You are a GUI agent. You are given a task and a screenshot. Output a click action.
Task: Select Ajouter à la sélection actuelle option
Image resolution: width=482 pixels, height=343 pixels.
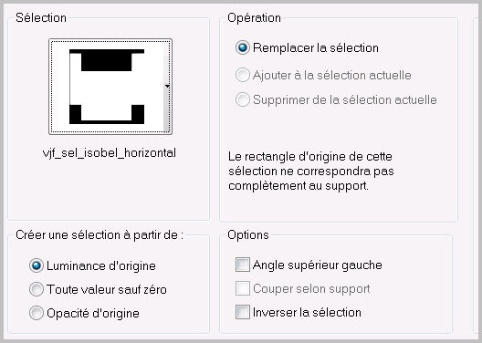click(242, 75)
